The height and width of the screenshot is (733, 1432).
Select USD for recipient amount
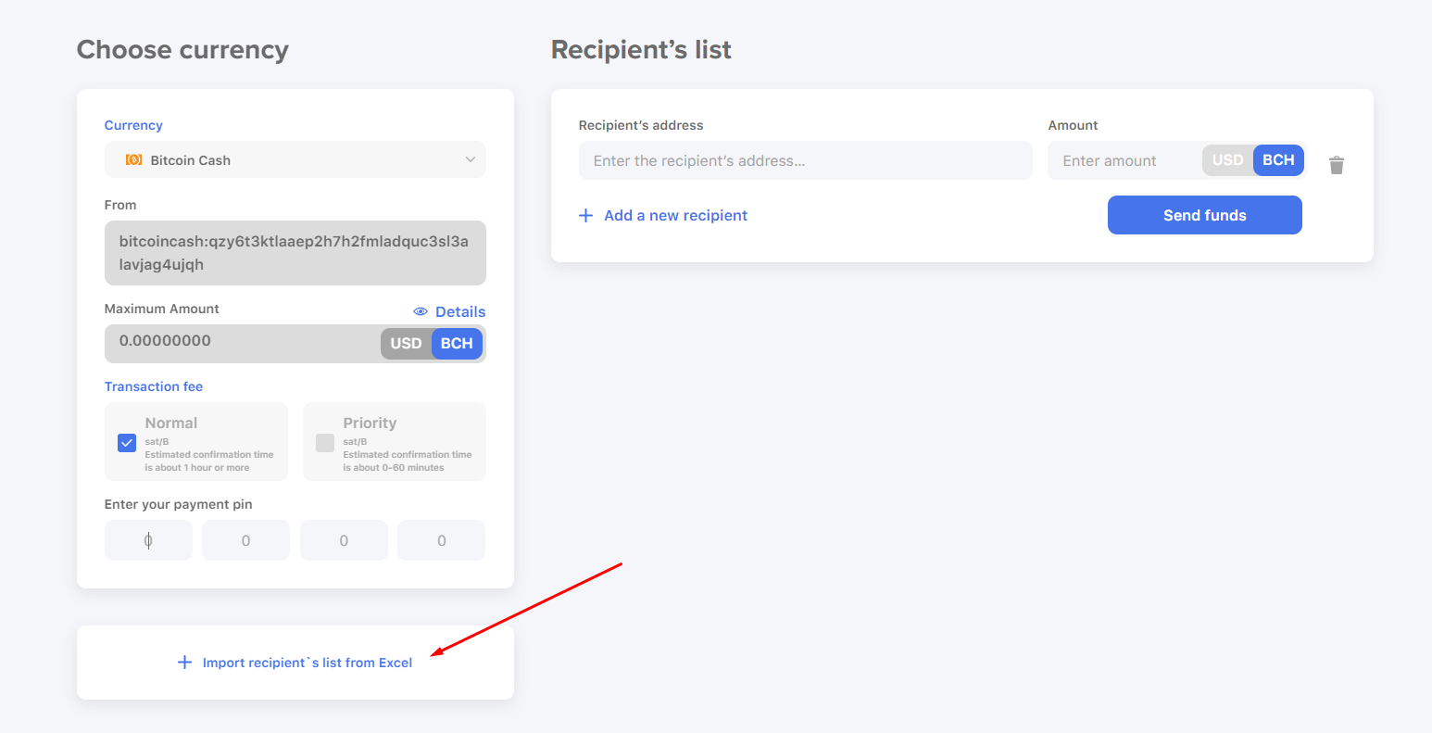pos(1227,160)
